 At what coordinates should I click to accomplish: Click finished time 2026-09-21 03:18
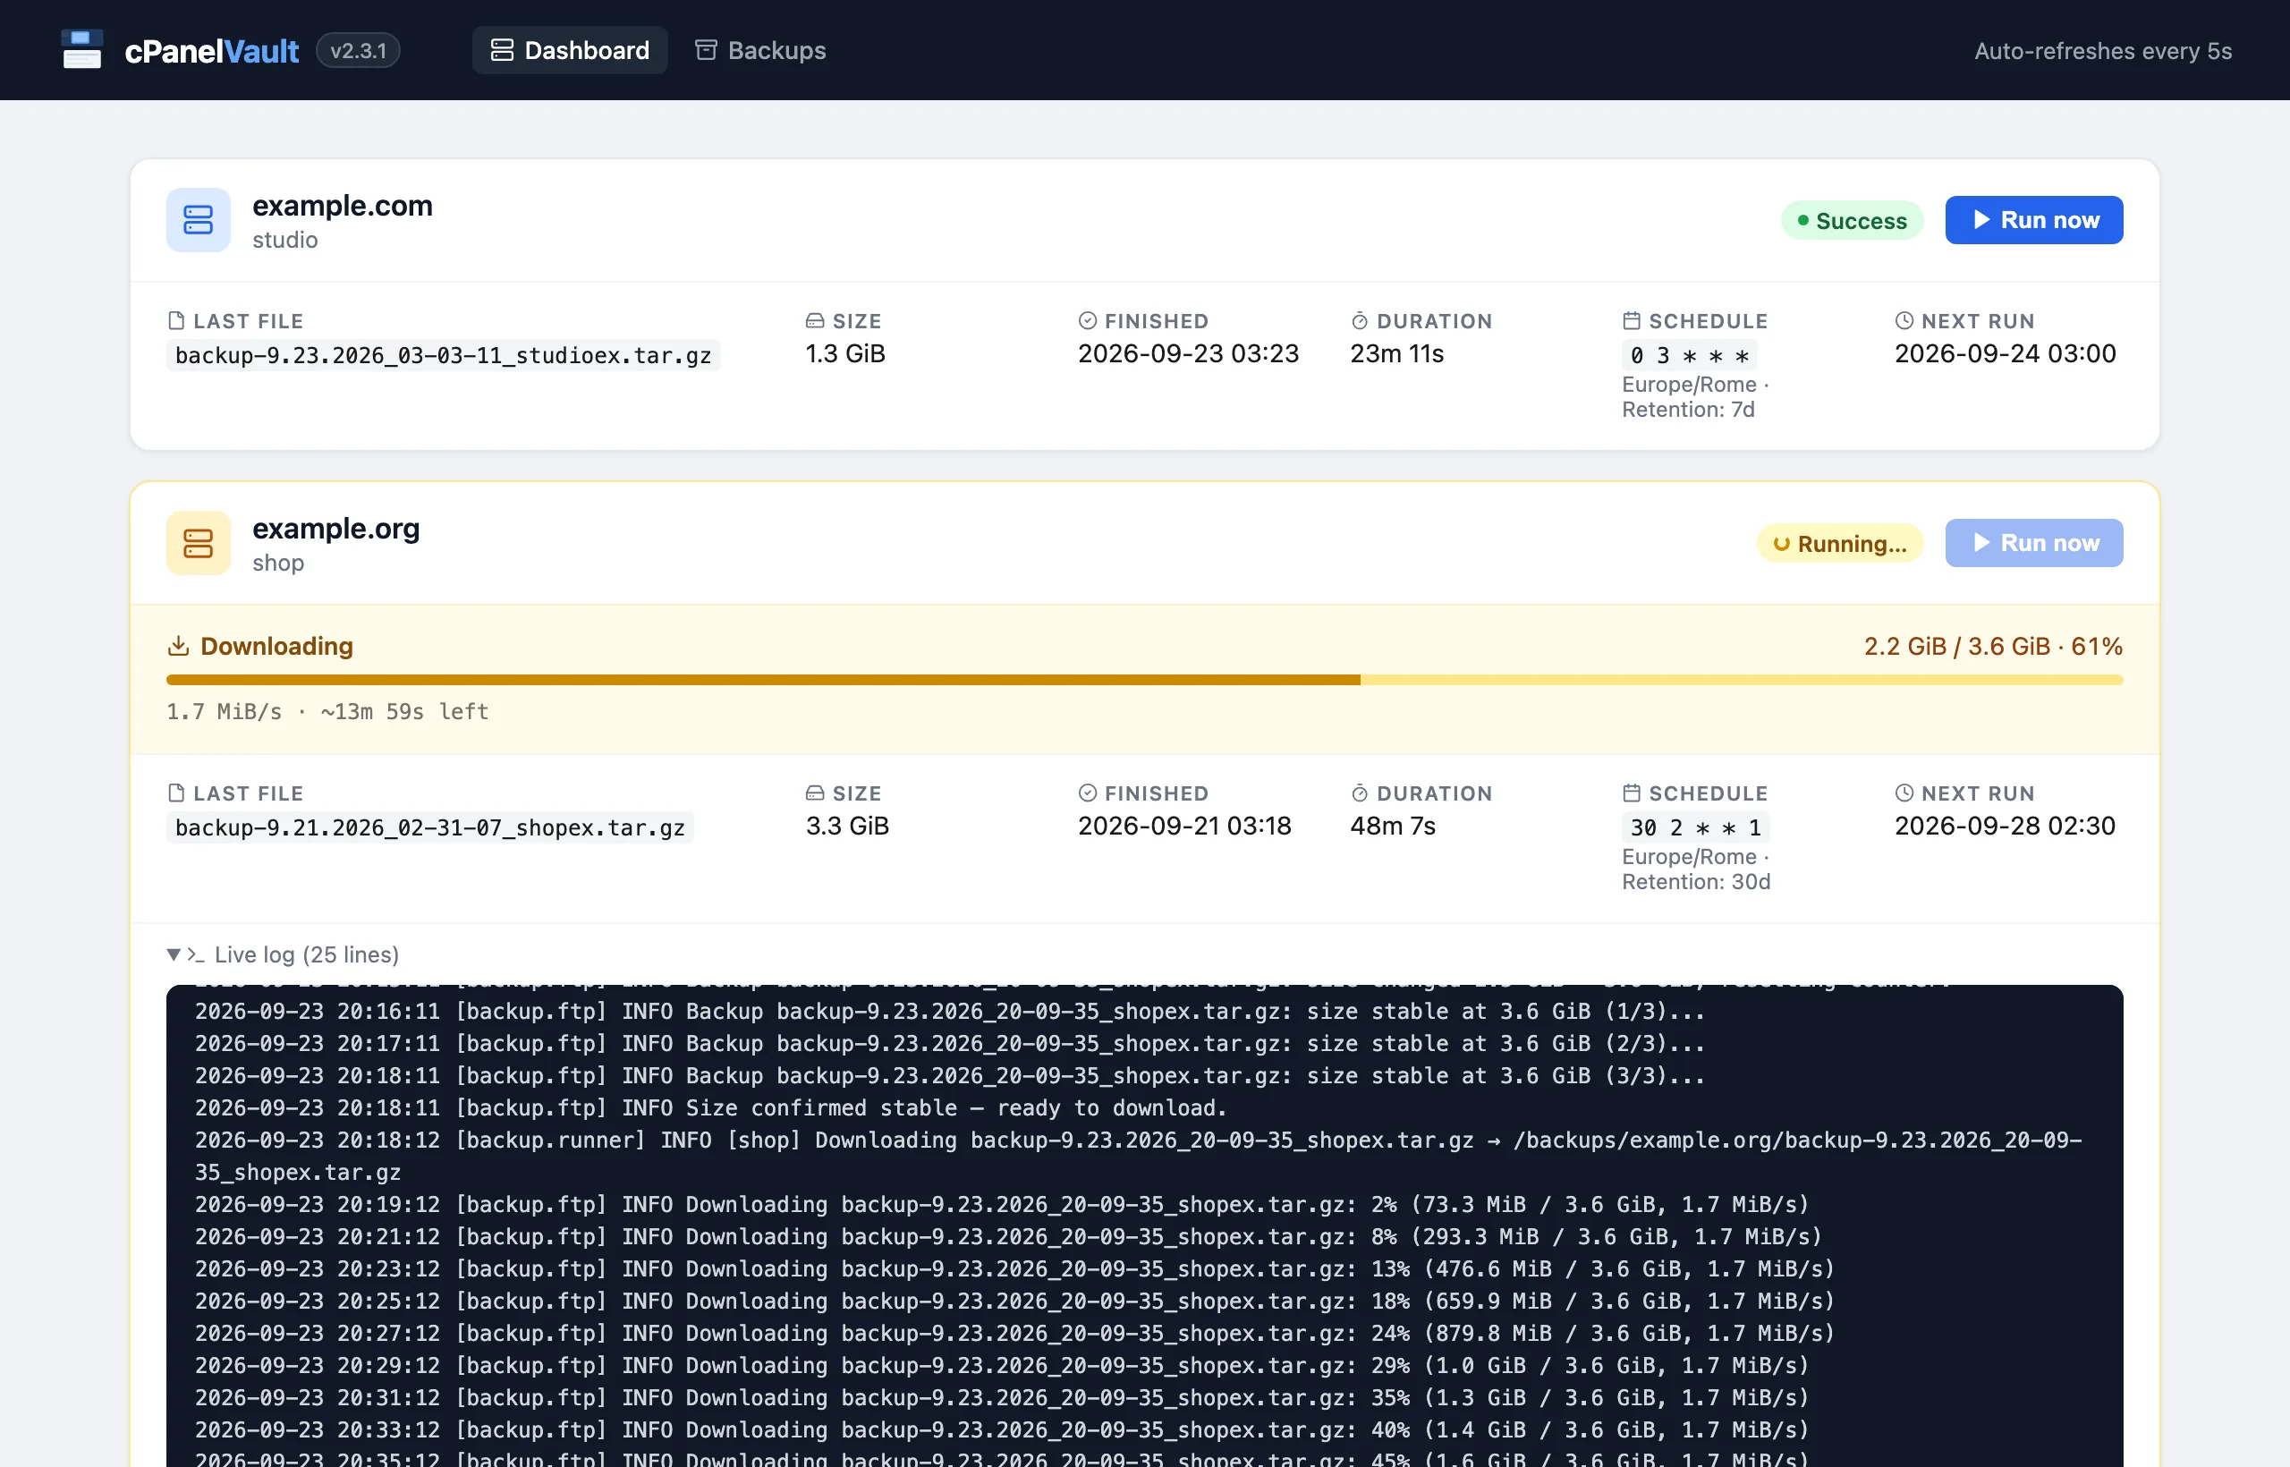[1185, 827]
